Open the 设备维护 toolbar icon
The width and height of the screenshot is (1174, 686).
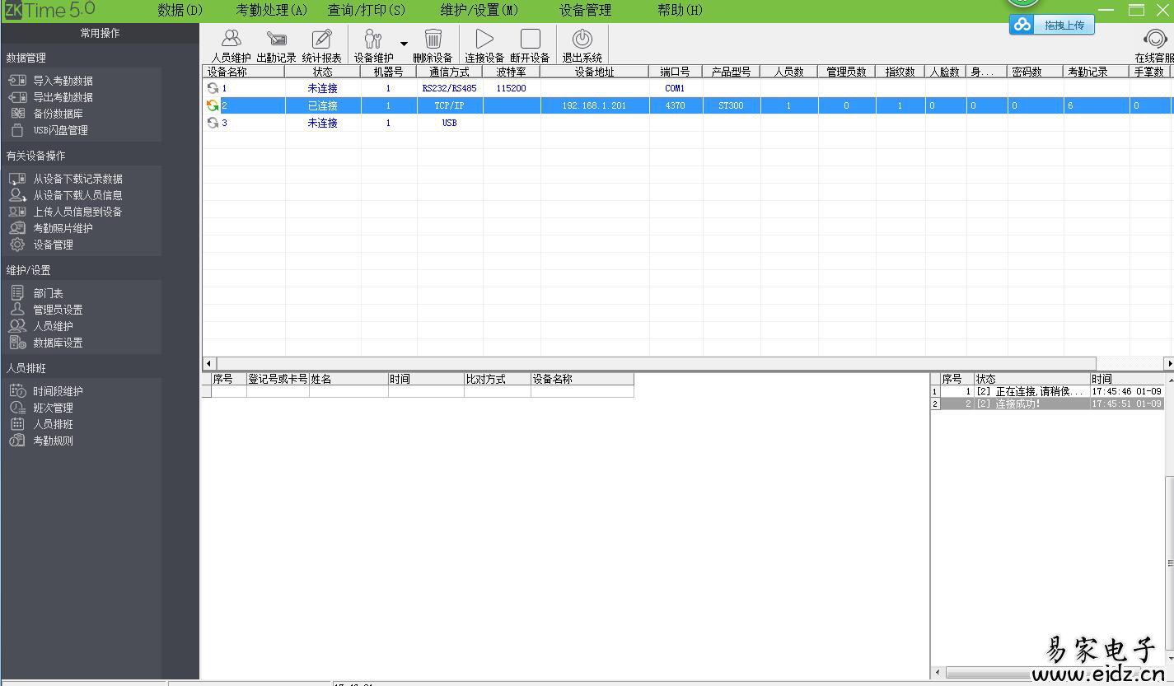pos(373,39)
